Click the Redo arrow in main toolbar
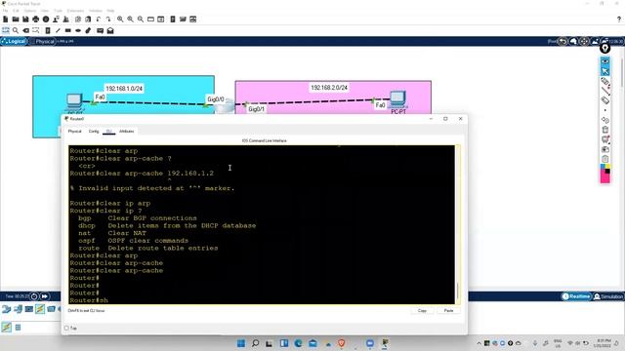The width and height of the screenshot is (625, 351). pyautogui.click(x=108, y=19)
